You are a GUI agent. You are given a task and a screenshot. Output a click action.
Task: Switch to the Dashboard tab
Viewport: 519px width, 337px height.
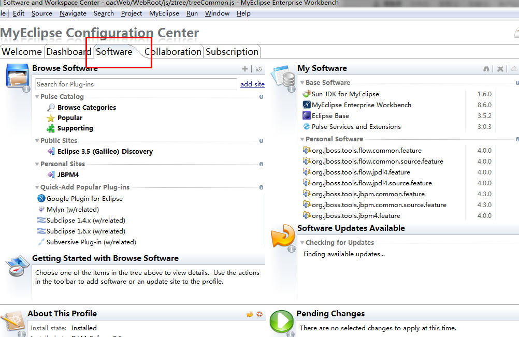tap(68, 52)
